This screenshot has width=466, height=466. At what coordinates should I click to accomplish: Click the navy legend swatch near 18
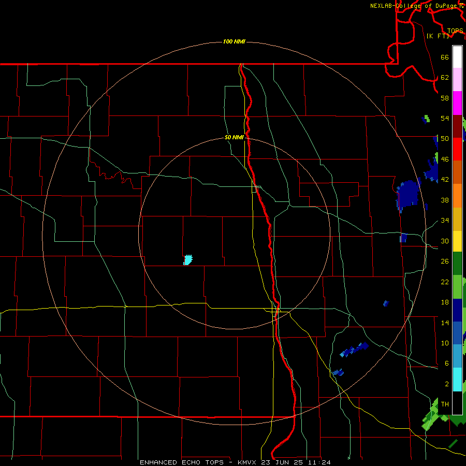click(x=457, y=310)
